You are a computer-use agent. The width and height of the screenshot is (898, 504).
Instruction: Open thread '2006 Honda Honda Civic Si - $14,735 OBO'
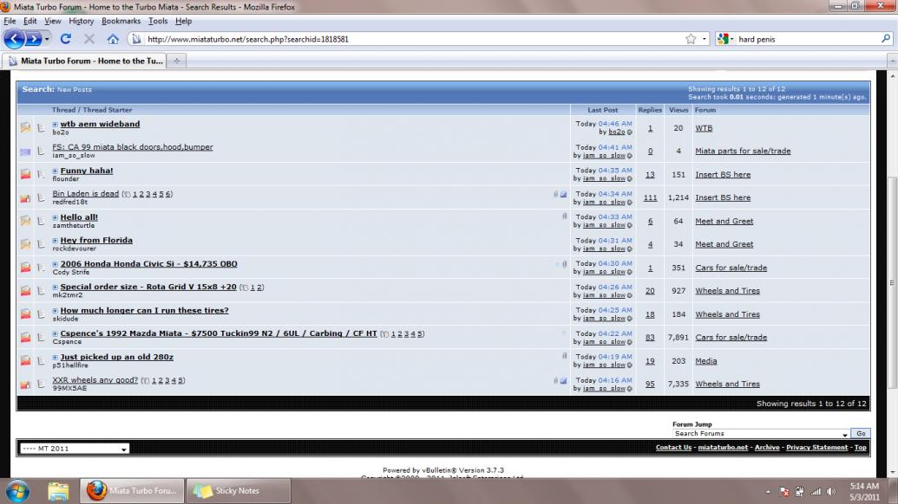click(149, 264)
